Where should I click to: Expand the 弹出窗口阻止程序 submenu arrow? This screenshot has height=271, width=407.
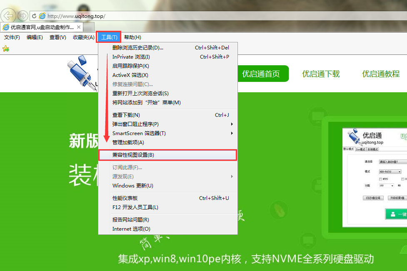[232, 124]
